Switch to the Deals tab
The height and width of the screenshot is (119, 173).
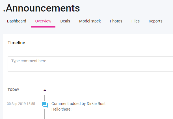pos(65,21)
